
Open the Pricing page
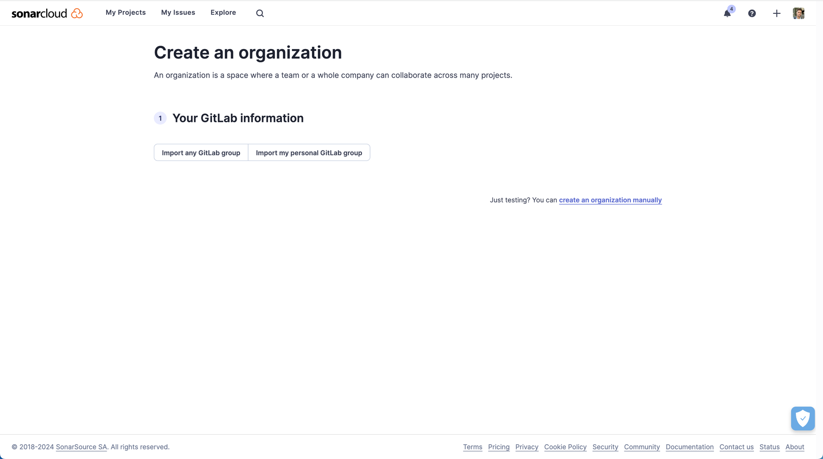(x=498, y=447)
